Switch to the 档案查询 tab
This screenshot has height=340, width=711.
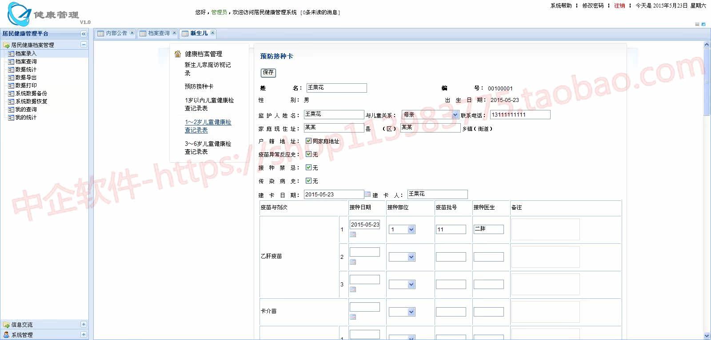158,33
